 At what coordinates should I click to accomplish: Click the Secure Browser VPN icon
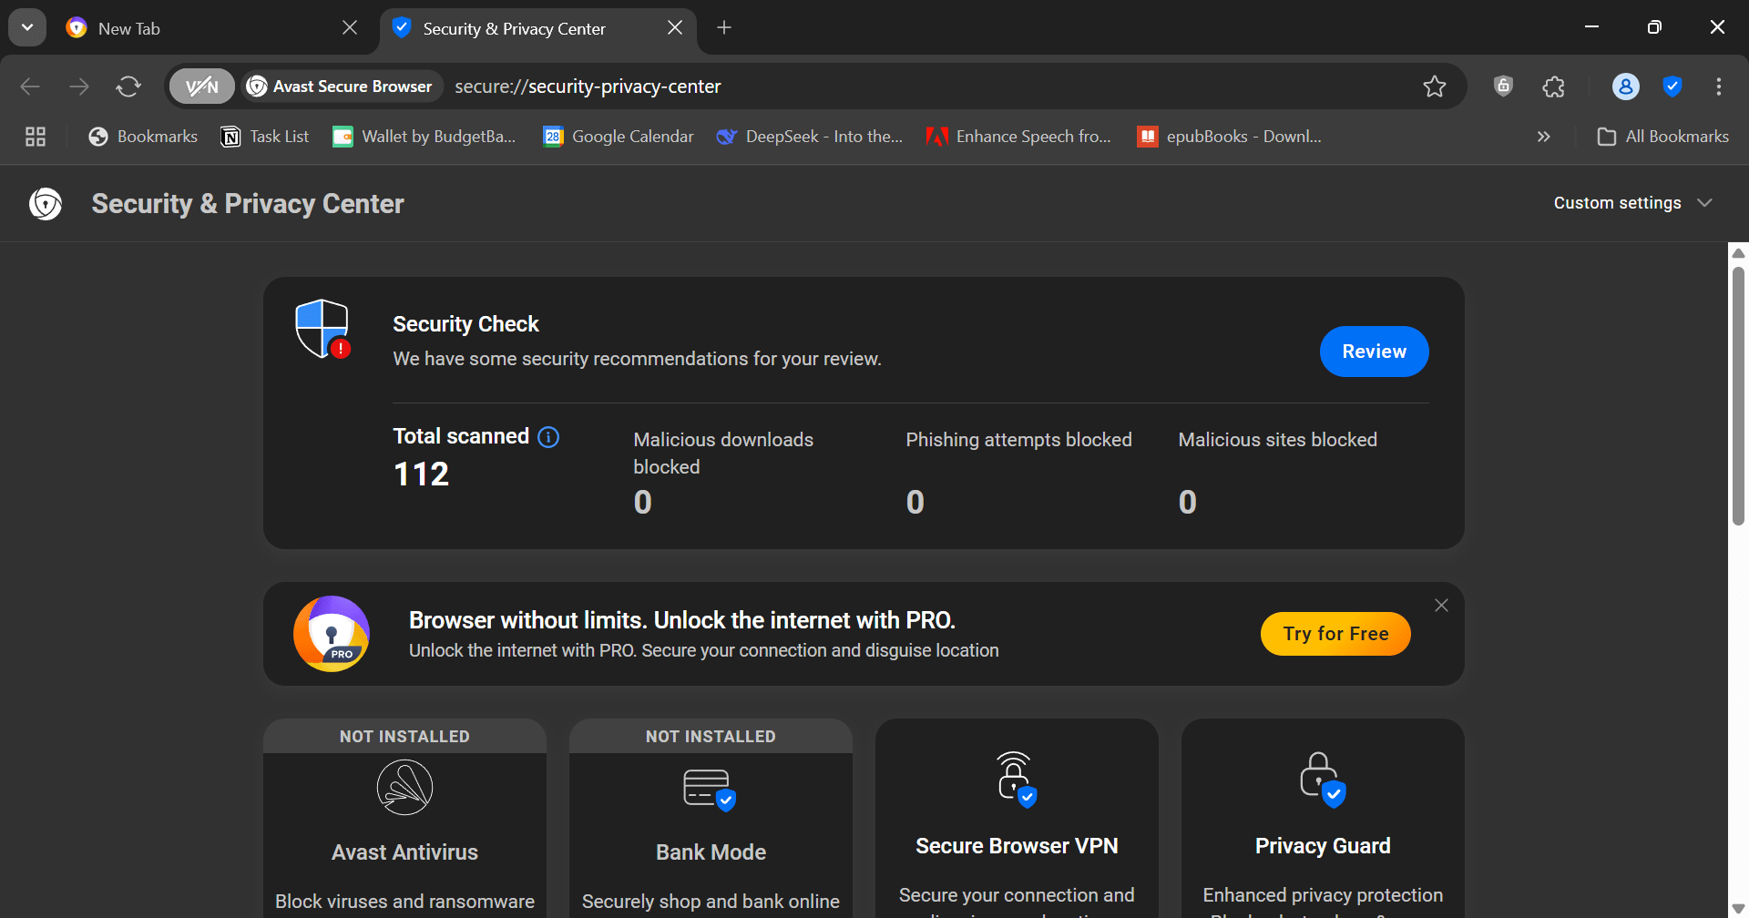pyautogui.click(x=1017, y=780)
